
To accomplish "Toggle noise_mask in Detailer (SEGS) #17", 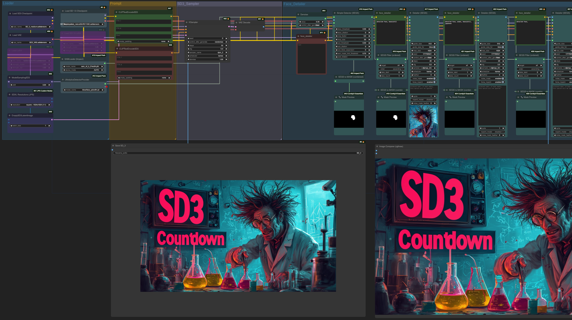I will coord(434,79).
